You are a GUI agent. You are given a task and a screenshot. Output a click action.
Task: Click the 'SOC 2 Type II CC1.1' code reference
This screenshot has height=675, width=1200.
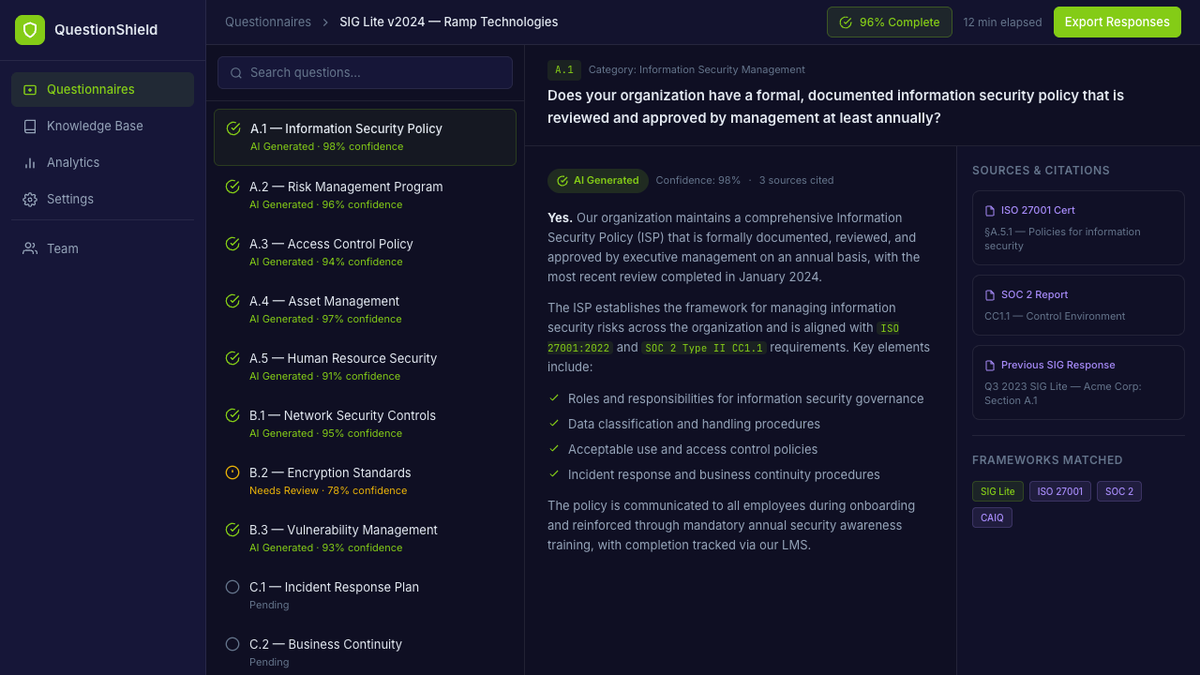click(x=704, y=348)
